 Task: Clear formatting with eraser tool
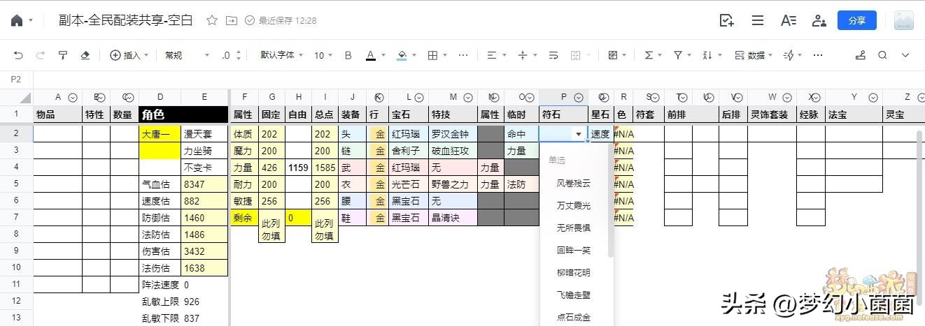tap(85, 55)
